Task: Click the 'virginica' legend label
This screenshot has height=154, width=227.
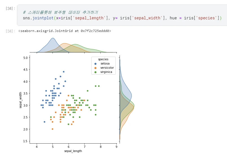Action: pos(106,72)
